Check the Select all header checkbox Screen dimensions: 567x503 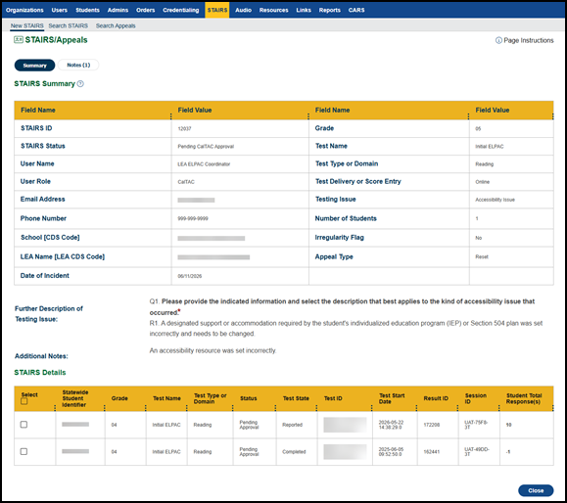(x=24, y=401)
